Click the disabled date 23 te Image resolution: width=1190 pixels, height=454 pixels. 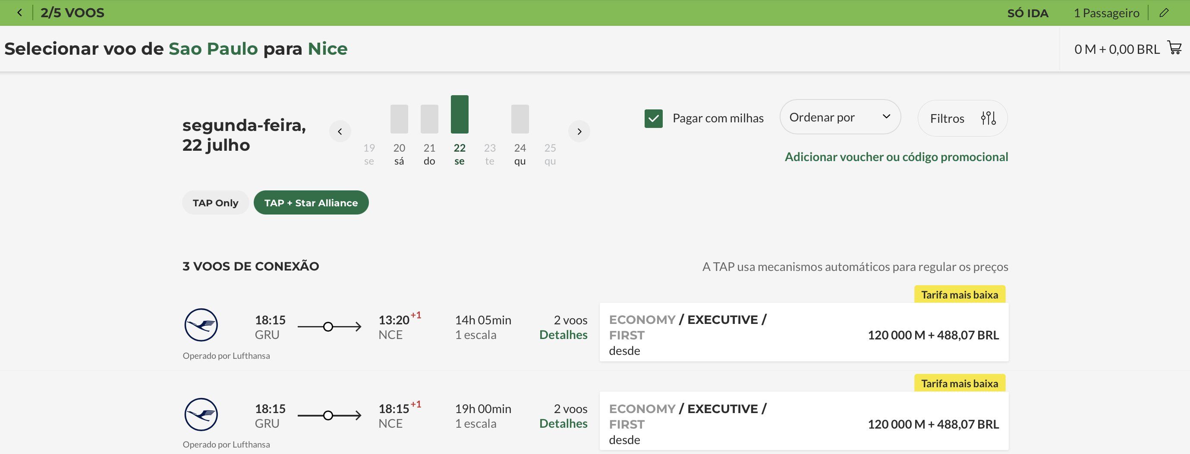[490, 154]
